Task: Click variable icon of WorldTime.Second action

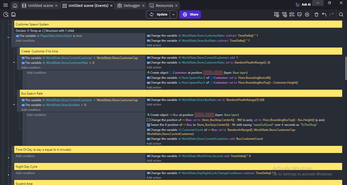Action: [x=148, y=156]
